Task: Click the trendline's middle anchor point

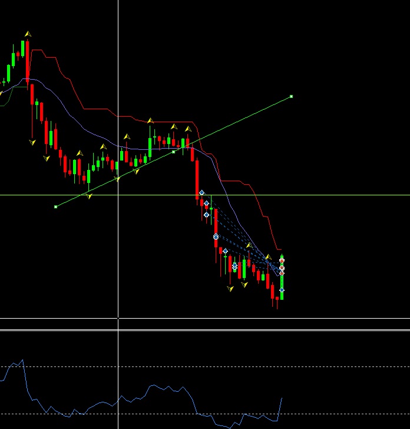Action: (173, 152)
